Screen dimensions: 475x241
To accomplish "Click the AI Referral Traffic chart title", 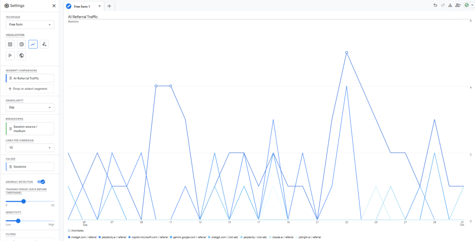I will pos(83,17).
